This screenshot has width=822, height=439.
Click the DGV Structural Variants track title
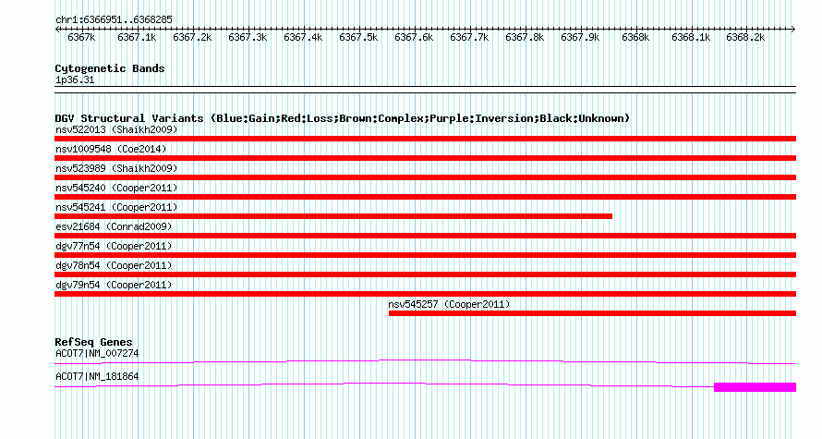[343, 118]
